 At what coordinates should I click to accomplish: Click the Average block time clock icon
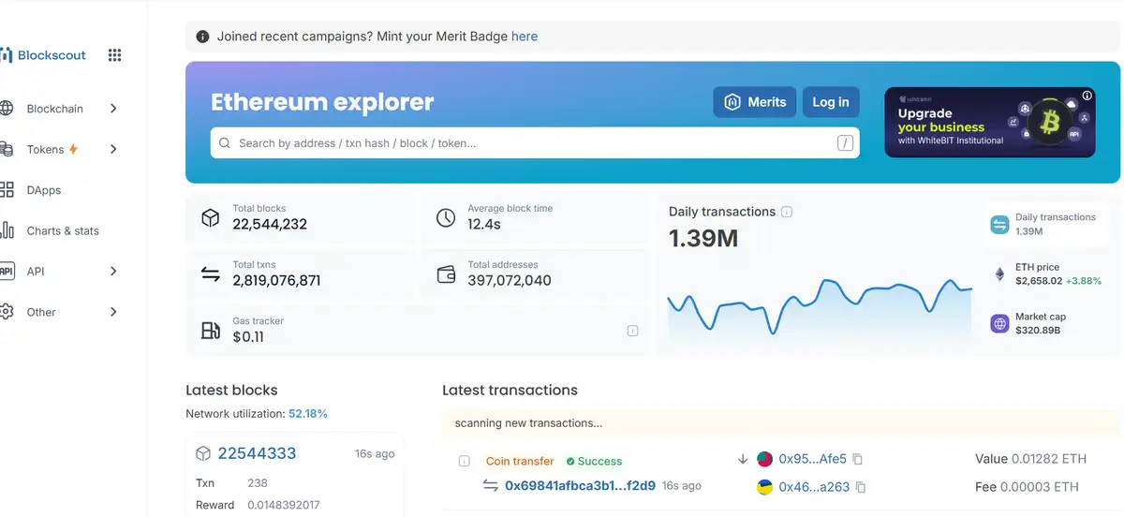coord(447,218)
